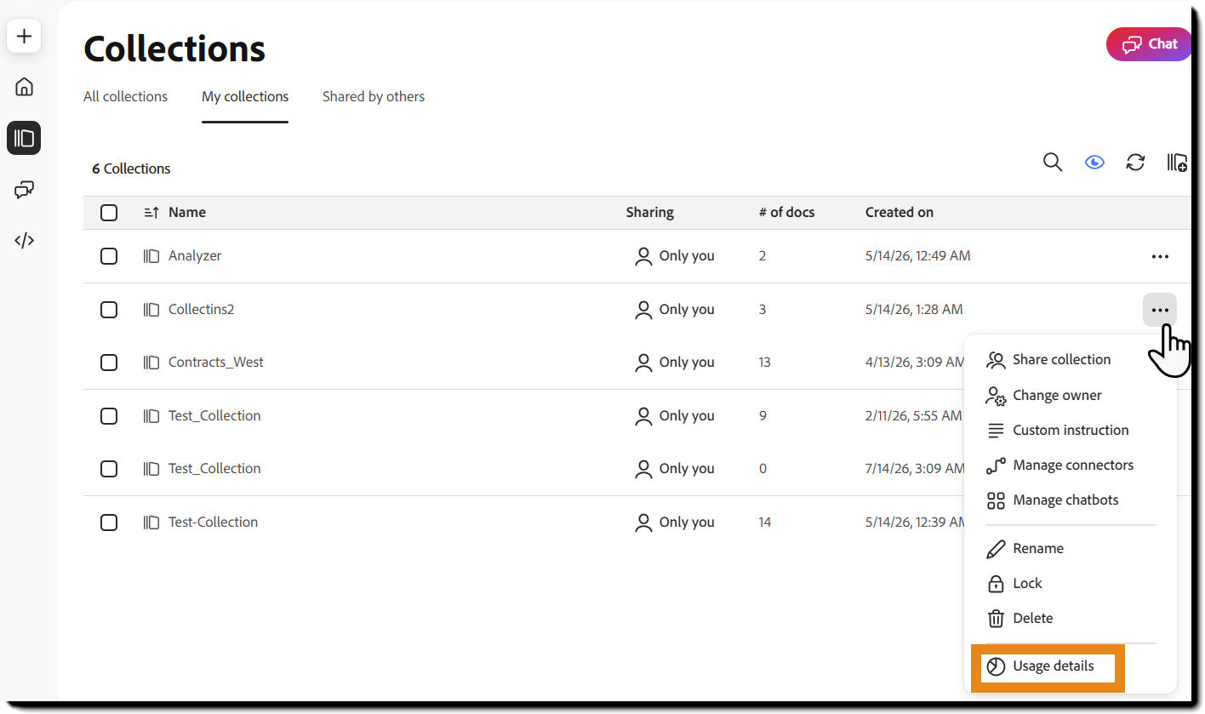The image size is (1205, 714).
Task: Open the Home icon in the left sidebar
Action: click(x=24, y=87)
